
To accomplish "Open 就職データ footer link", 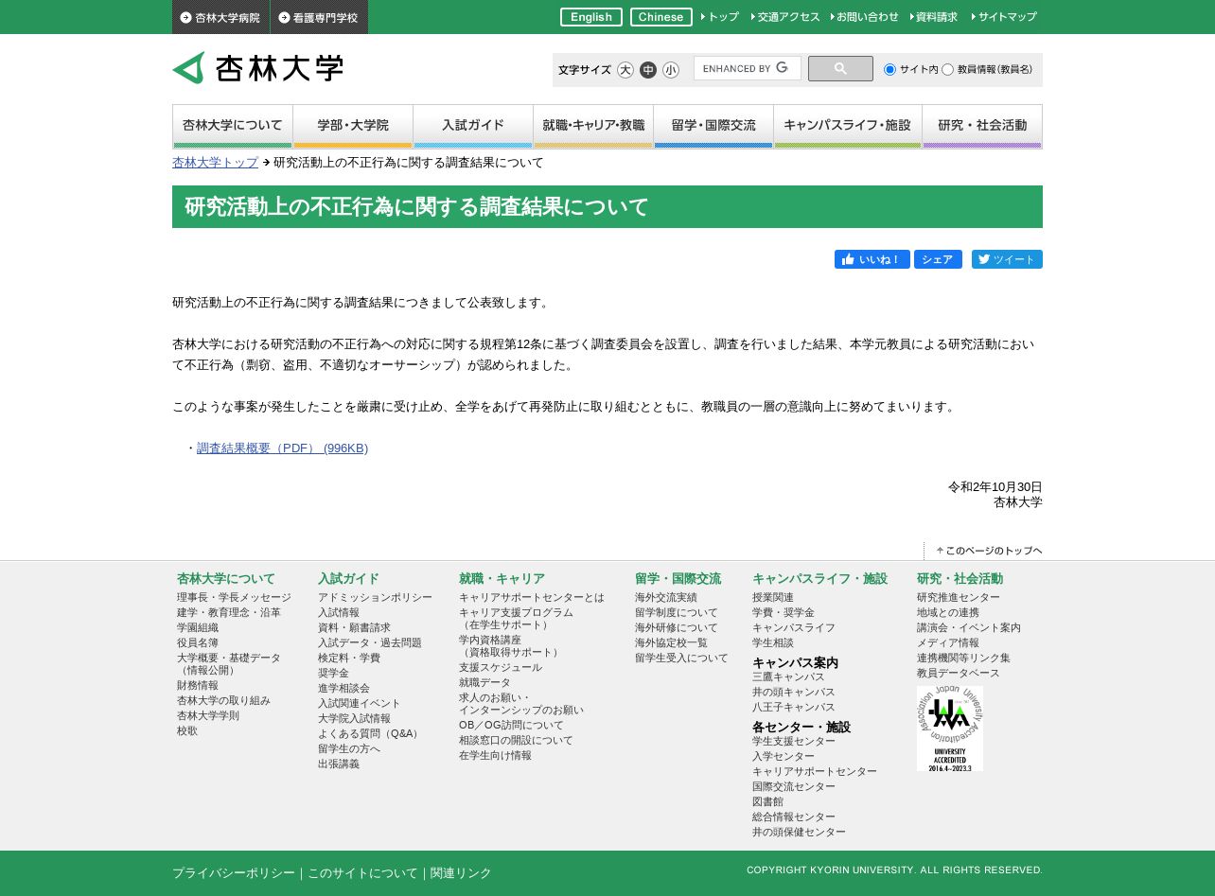I will (484, 683).
